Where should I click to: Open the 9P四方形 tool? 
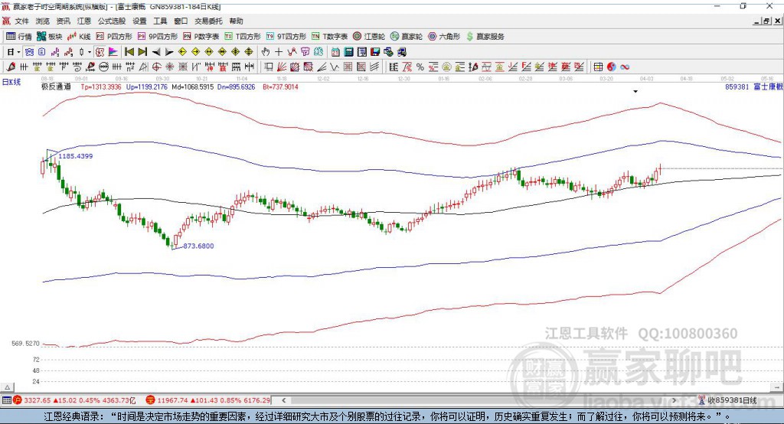point(158,37)
